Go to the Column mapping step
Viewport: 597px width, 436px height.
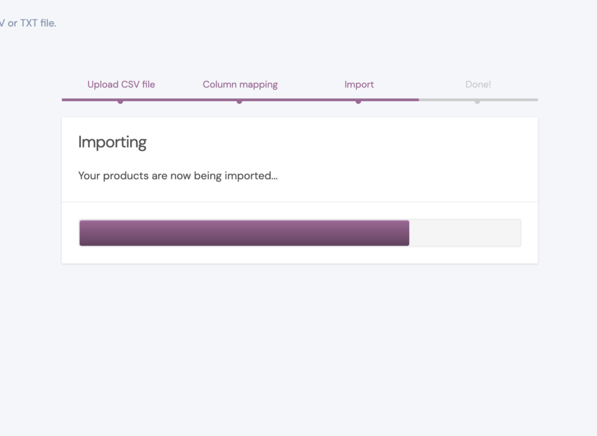pyautogui.click(x=240, y=84)
